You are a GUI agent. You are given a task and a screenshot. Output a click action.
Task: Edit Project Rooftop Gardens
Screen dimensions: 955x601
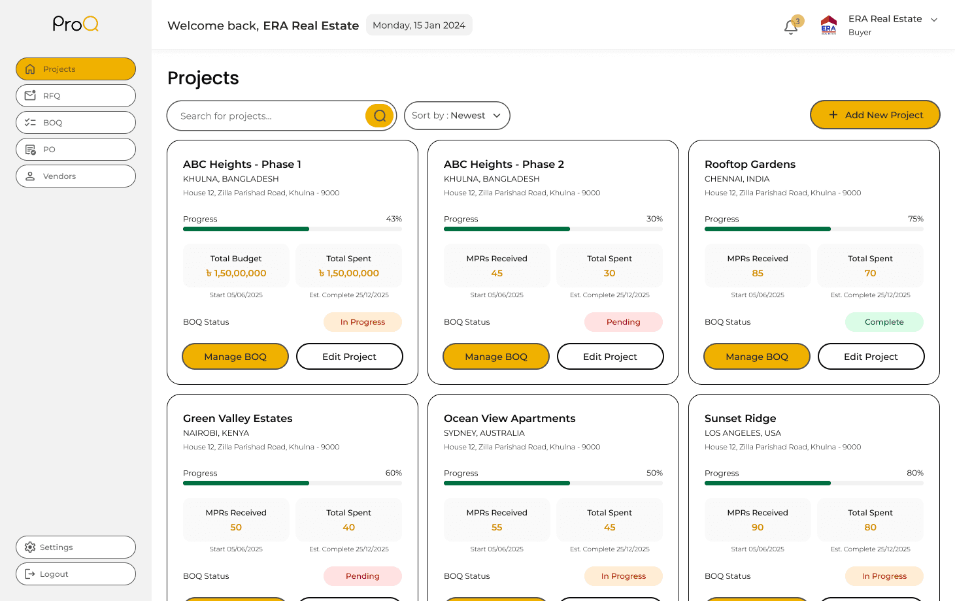tap(871, 357)
